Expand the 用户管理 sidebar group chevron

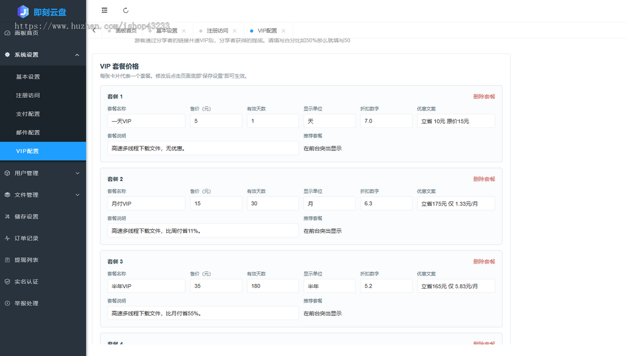77,173
